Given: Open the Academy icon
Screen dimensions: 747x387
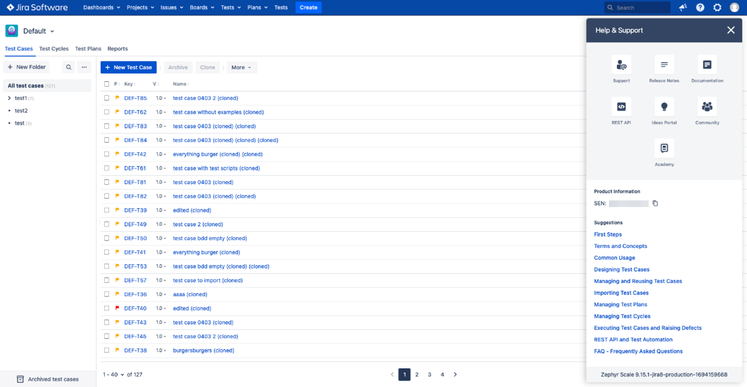Looking at the screenshot, I should (x=664, y=149).
